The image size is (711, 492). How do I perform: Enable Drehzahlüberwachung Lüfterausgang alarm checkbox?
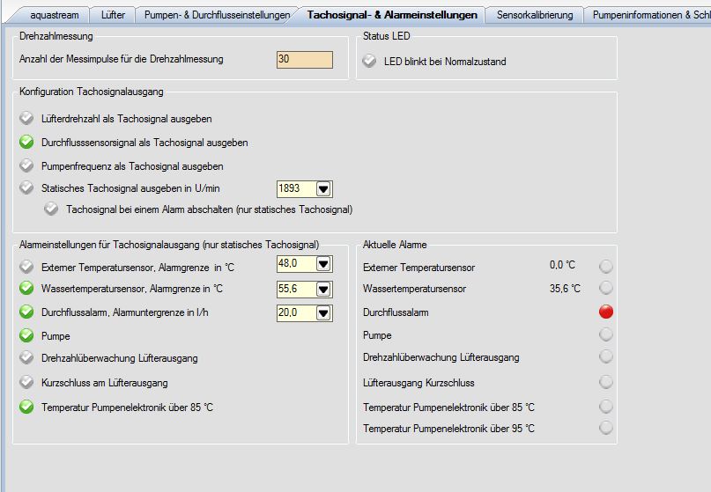pyautogui.click(x=26, y=357)
